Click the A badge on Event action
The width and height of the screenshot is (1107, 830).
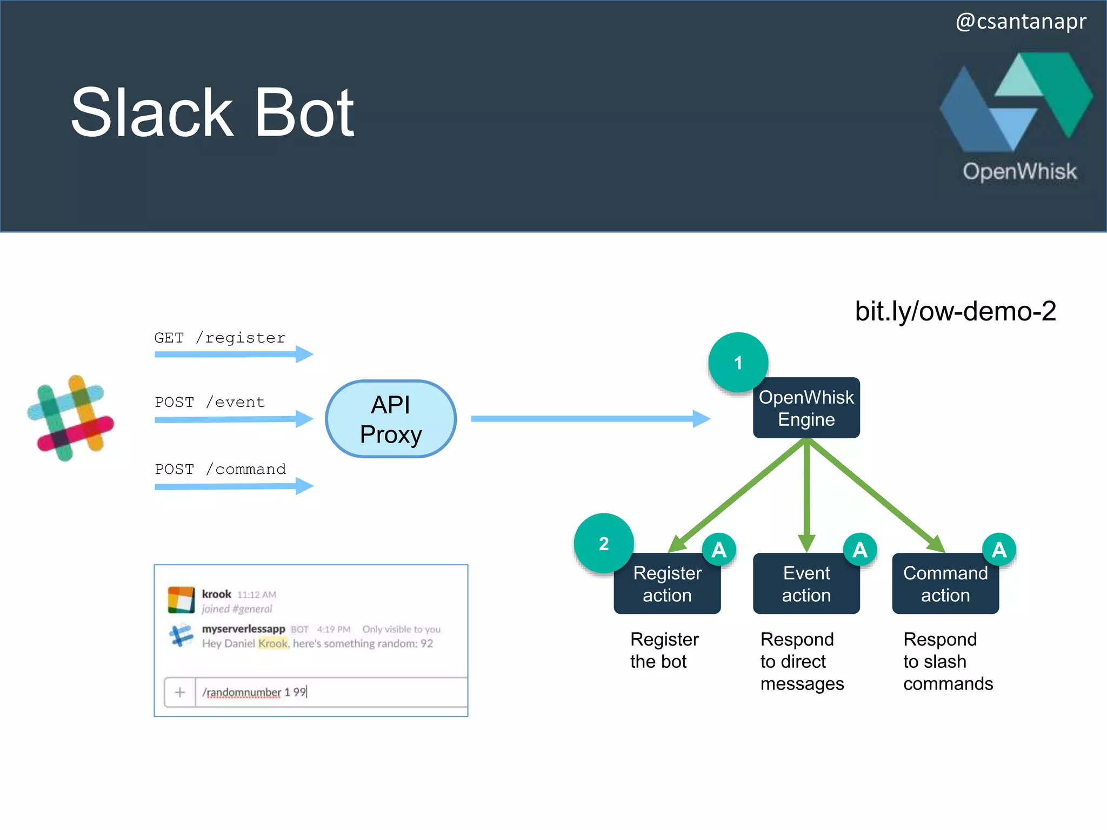(860, 550)
